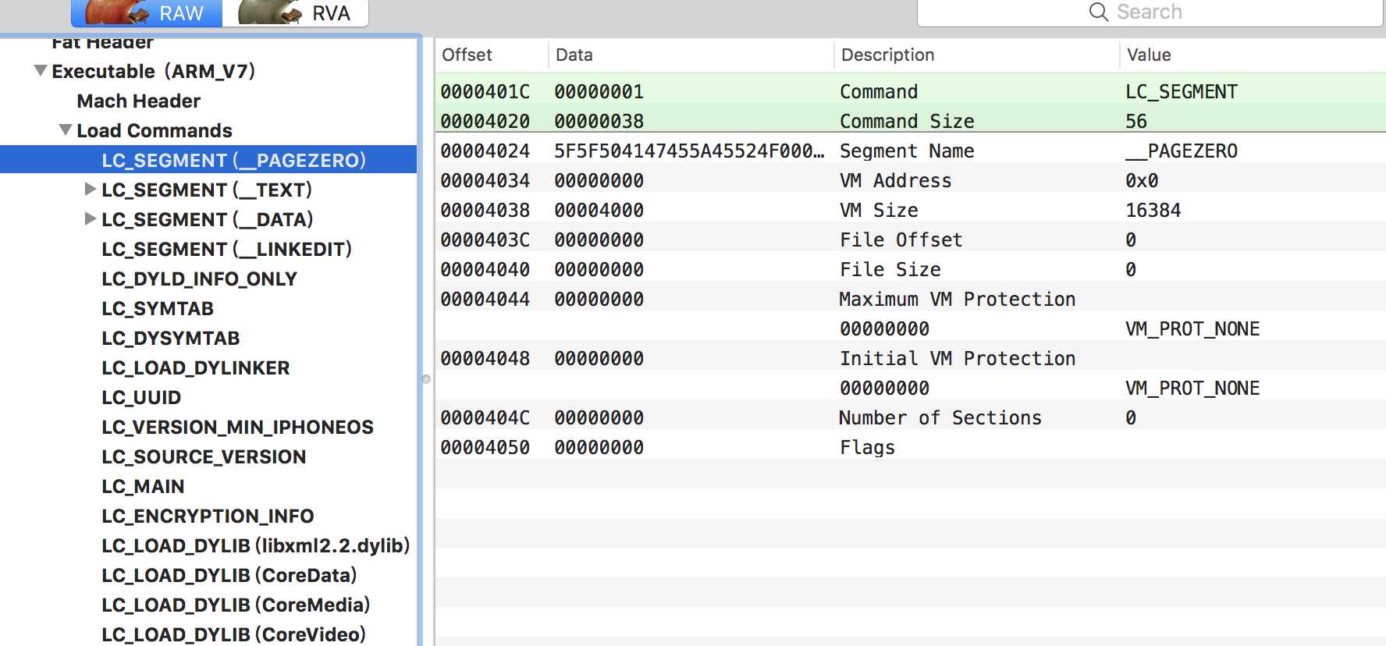The width and height of the screenshot is (1386, 646).
Task: Click the Offset column header
Action: (491, 55)
